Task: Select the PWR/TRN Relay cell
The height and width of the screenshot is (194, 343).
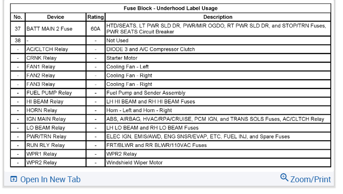Action: tap(46, 137)
